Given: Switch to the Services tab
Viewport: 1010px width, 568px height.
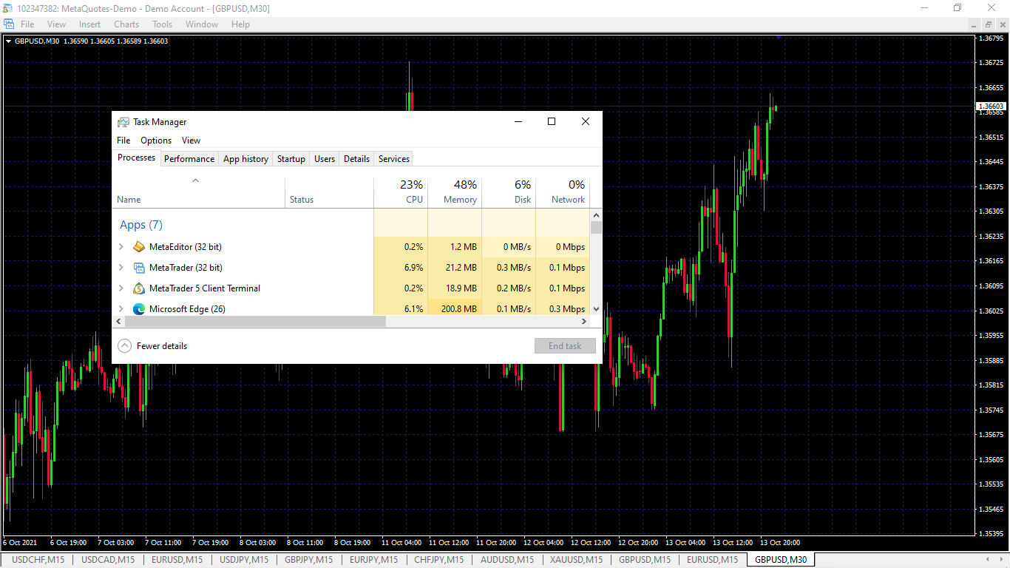Looking at the screenshot, I should 394,159.
